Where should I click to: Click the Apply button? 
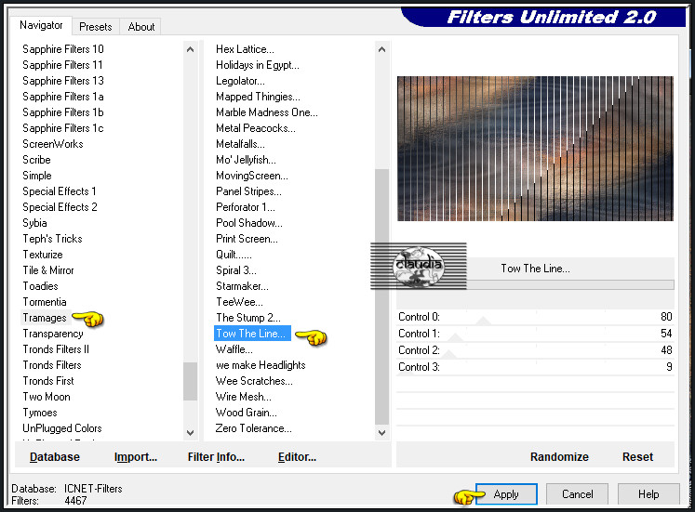pyautogui.click(x=506, y=494)
